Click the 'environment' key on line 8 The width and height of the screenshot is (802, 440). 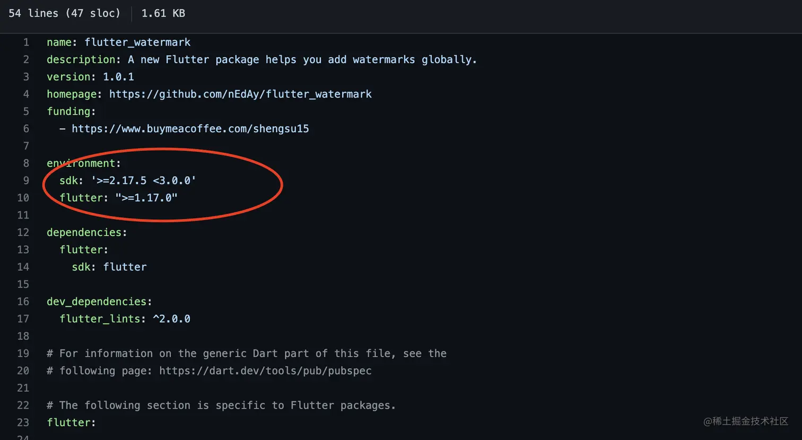pyautogui.click(x=81, y=163)
